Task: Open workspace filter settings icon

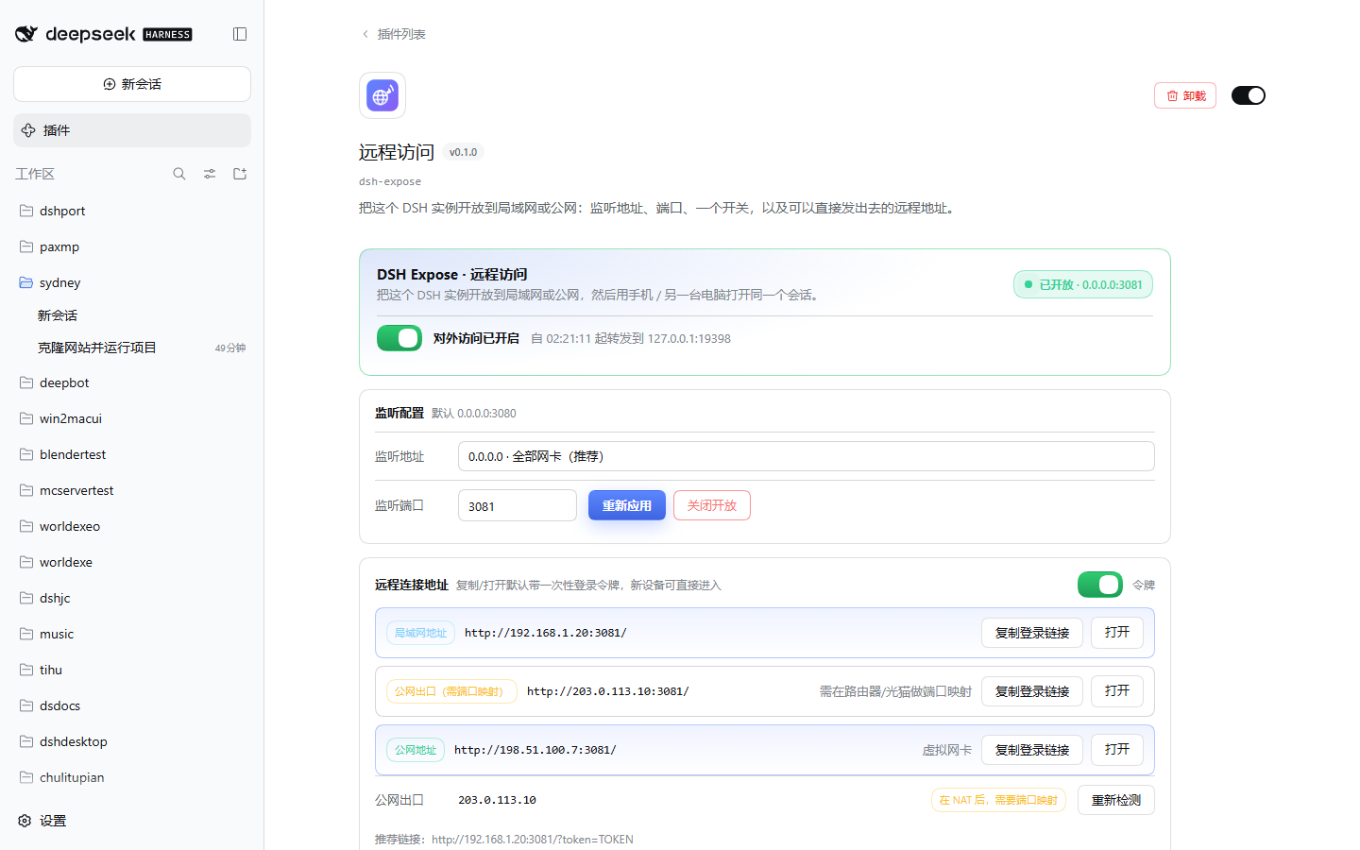Action: pos(210,174)
